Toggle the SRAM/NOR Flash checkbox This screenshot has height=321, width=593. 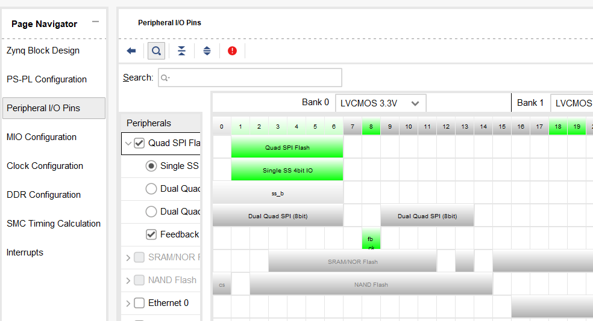[x=139, y=257]
